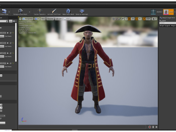Open the rotation snap angle 5° dropdown
The width and height of the screenshot is (176, 132).
click(x=140, y=19)
